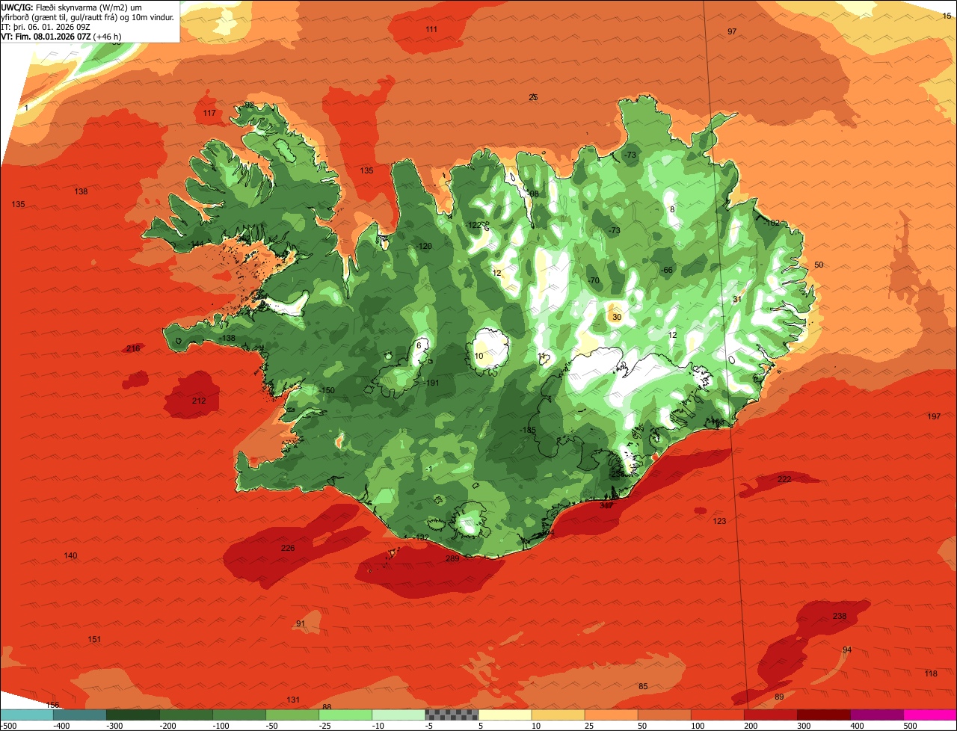This screenshot has height=731, width=957.
Task: Click the 111 value at the top
Action: tap(431, 29)
